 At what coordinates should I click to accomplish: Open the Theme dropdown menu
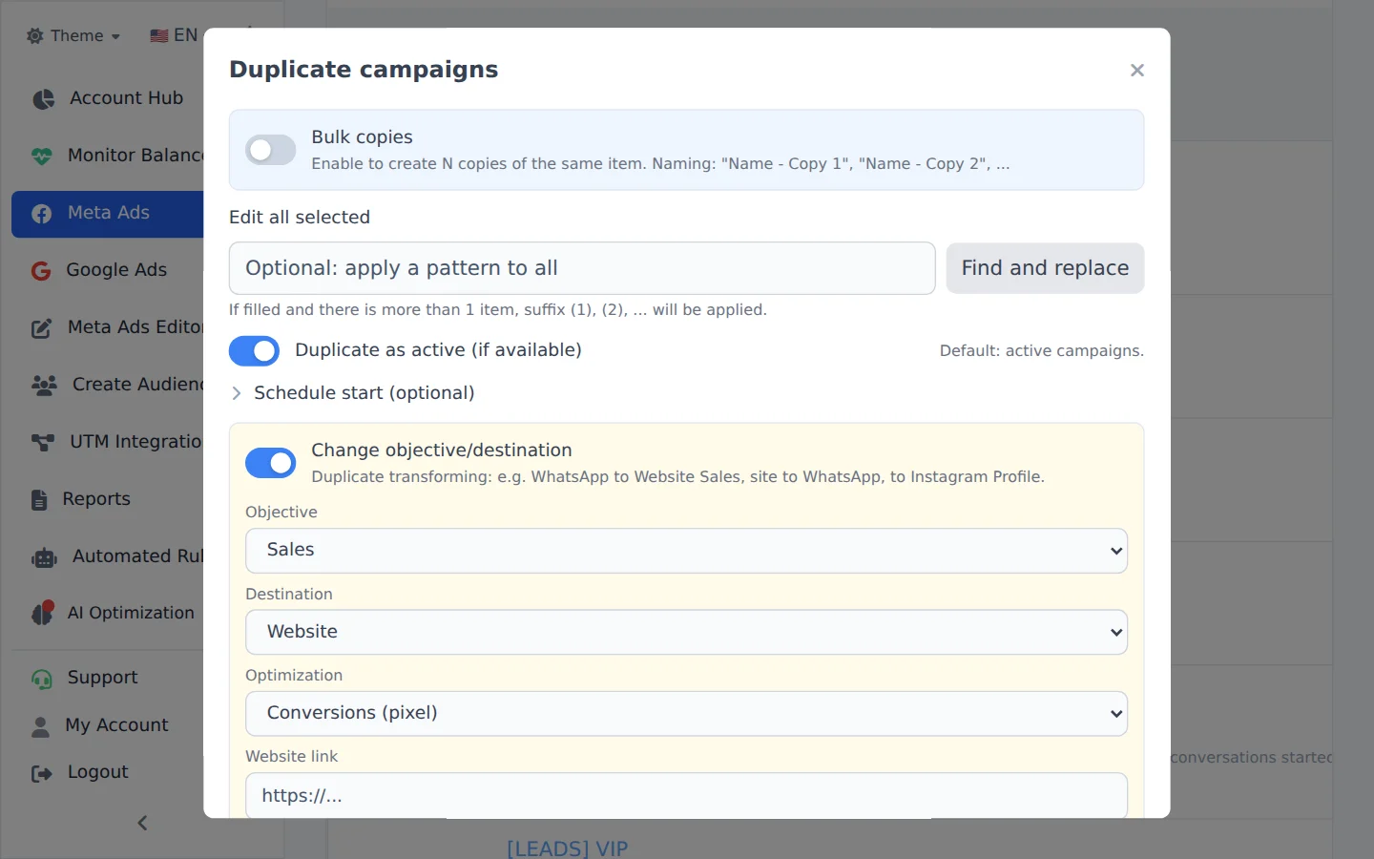[x=73, y=36]
